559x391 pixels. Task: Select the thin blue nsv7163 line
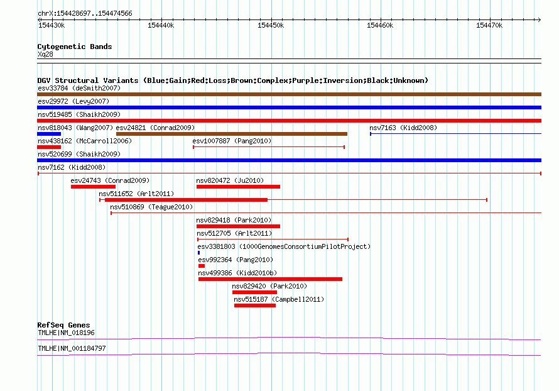pyautogui.click(x=455, y=134)
